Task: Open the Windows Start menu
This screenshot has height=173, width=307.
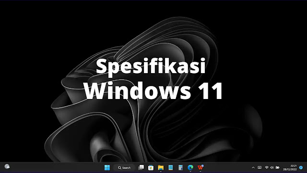Action: 107,168
